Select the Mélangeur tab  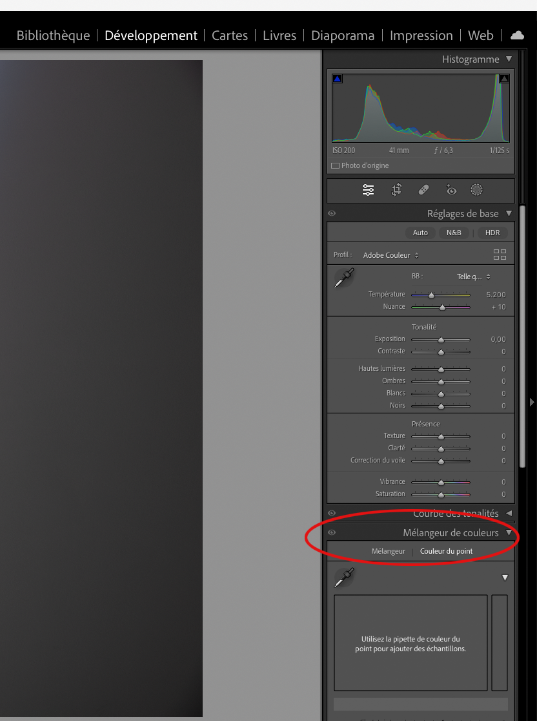click(388, 551)
